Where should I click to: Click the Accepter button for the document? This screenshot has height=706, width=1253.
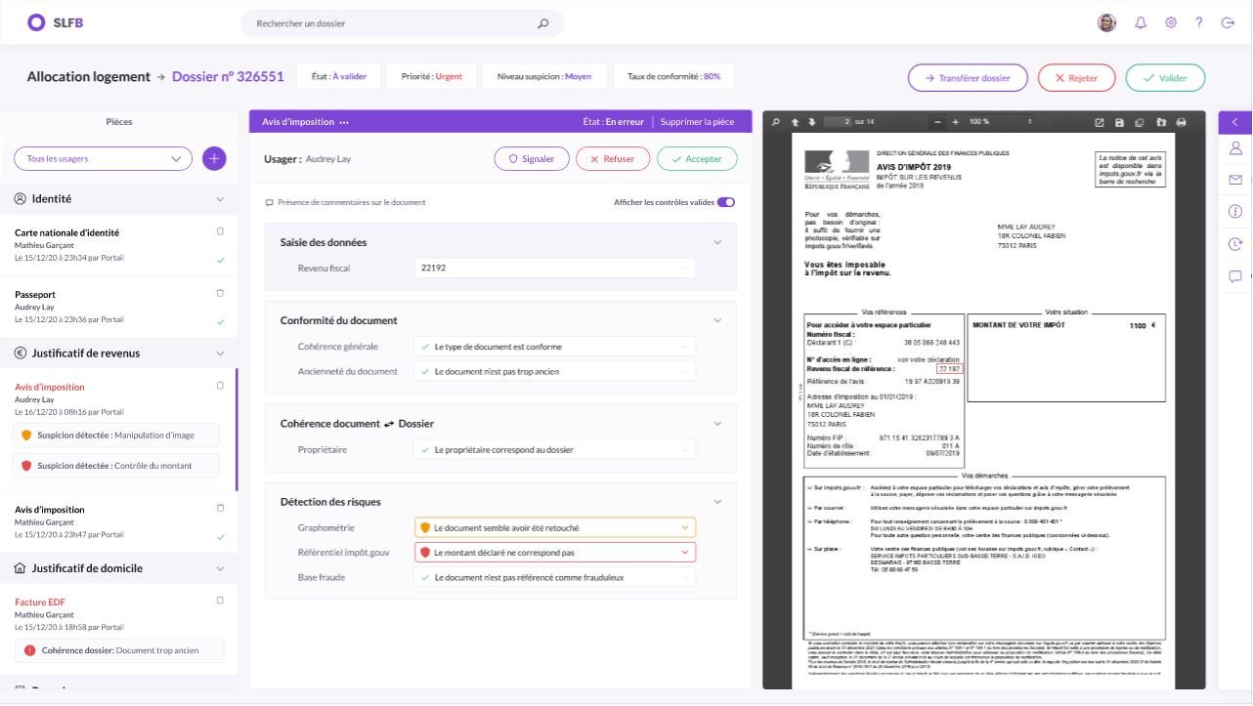point(697,158)
